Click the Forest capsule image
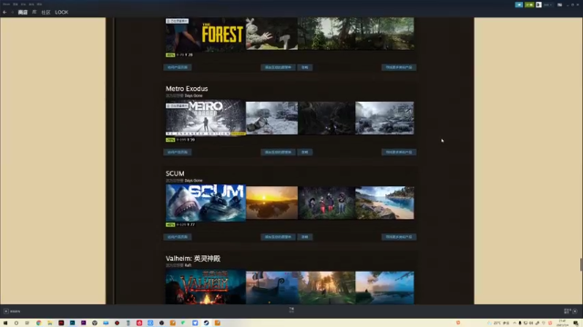 206,35
